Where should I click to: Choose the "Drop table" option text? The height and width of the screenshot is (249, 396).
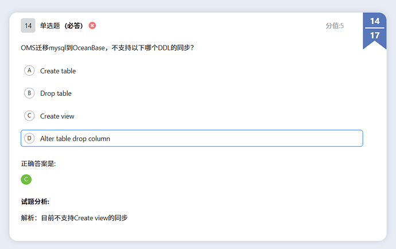[56, 94]
